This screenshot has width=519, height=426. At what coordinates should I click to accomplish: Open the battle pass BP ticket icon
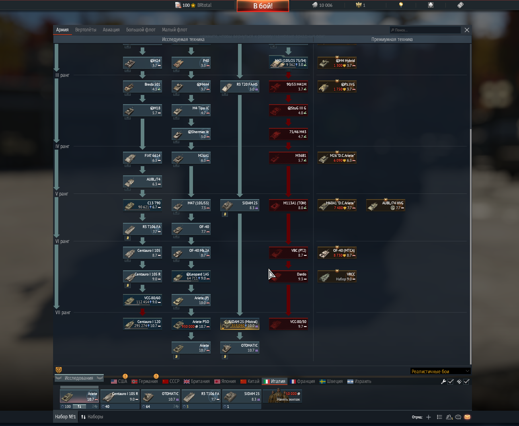[460, 5]
